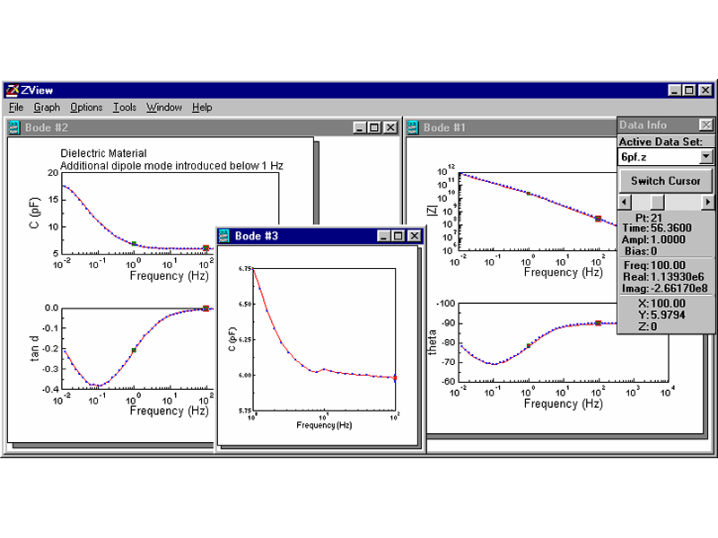Click the green cursor marker on Bode #2 C (pF) plot
Image resolution: width=718 pixels, height=538 pixels.
(134, 244)
